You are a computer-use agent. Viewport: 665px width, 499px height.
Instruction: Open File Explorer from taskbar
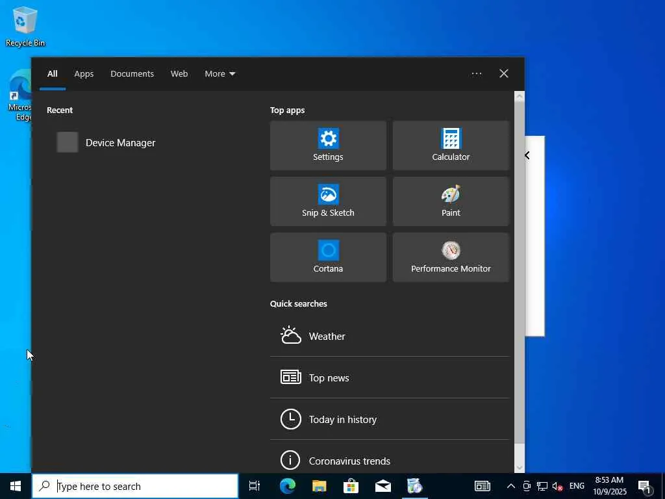click(319, 486)
